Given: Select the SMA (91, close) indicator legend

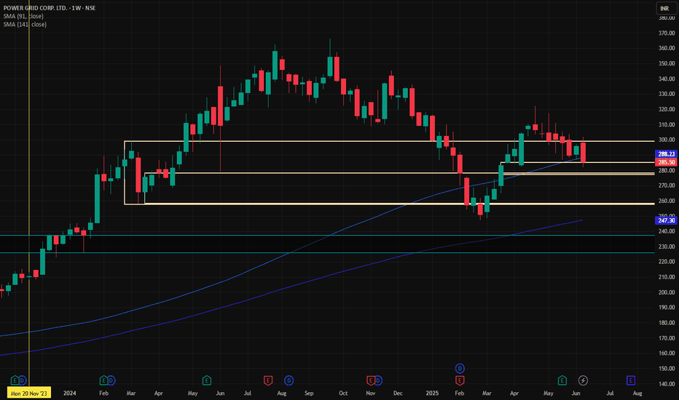Looking at the screenshot, I should pyautogui.click(x=23, y=16).
